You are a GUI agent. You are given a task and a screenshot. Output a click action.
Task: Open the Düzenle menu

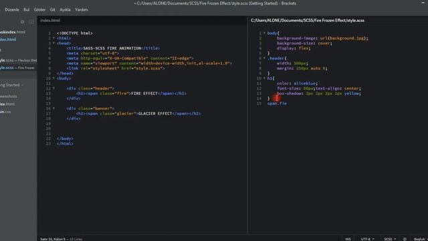(12, 9)
